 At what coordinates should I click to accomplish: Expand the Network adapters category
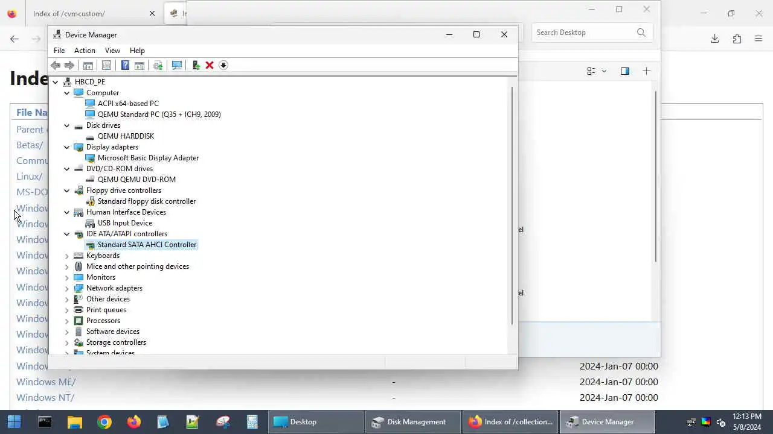[x=67, y=288]
